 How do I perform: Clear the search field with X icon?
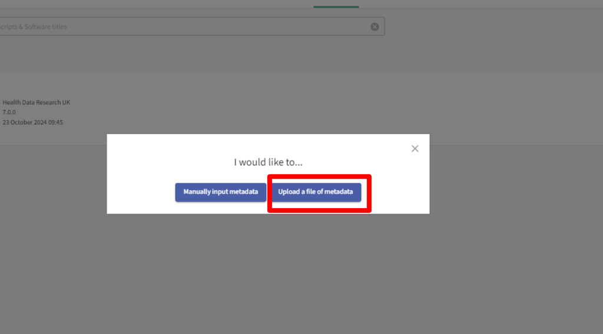click(375, 27)
